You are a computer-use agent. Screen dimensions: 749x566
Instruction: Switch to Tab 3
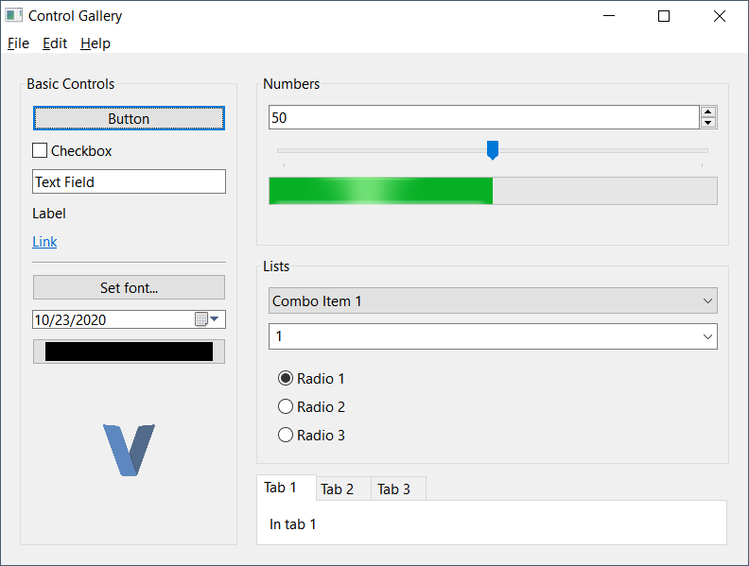click(x=398, y=489)
